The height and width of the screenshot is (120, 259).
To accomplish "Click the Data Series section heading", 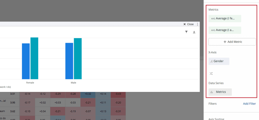I will click(216, 83).
